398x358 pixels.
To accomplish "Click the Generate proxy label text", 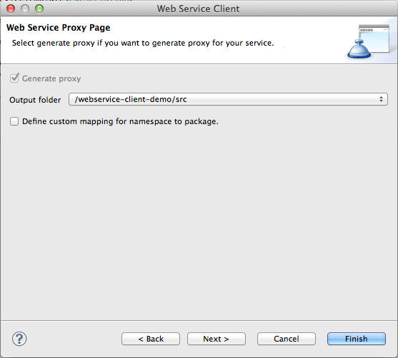I will tap(51, 78).
